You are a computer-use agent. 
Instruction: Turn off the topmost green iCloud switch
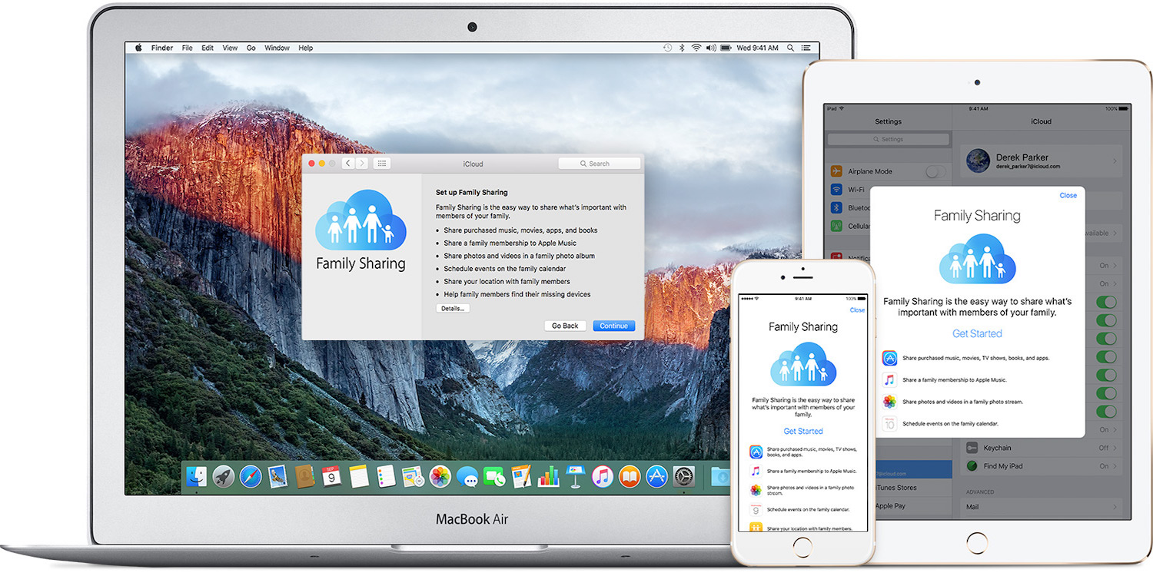tap(1107, 302)
